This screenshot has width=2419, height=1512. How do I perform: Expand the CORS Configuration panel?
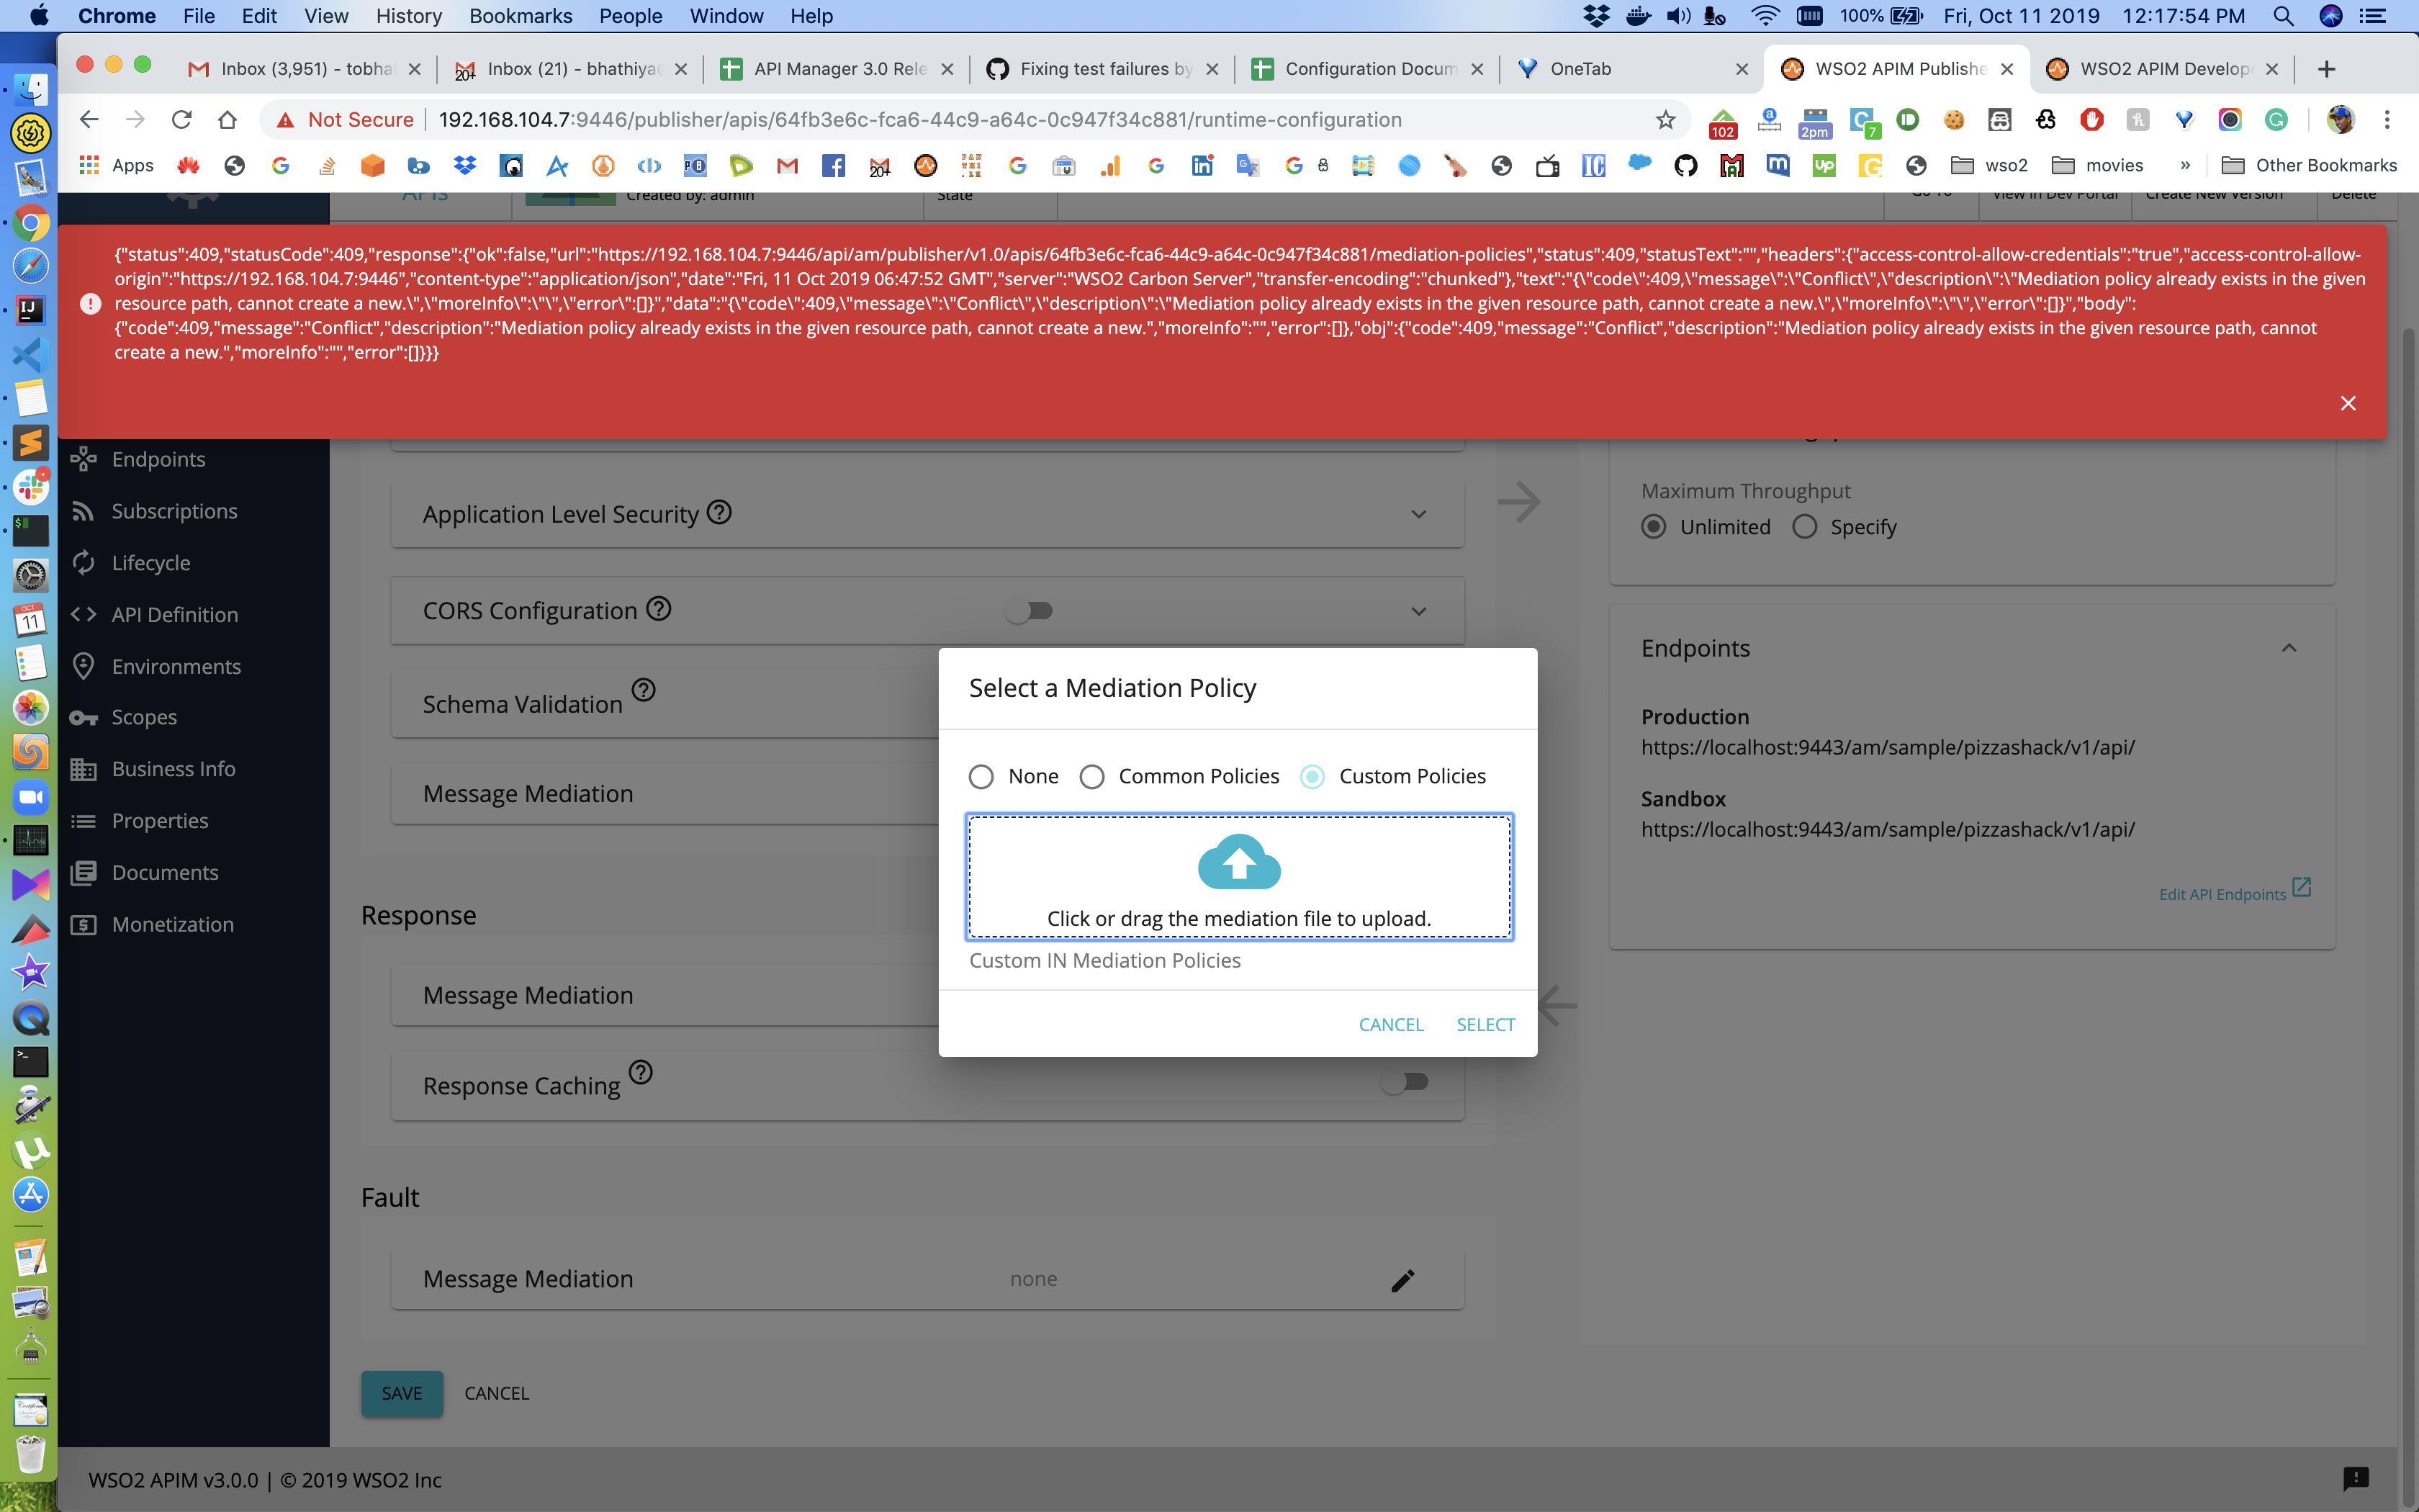pyautogui.click(x=1418, y=611)
